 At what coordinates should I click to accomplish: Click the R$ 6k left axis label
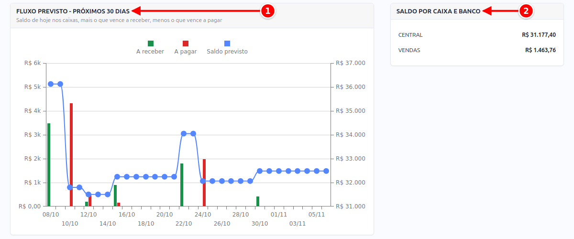point(33,63)
